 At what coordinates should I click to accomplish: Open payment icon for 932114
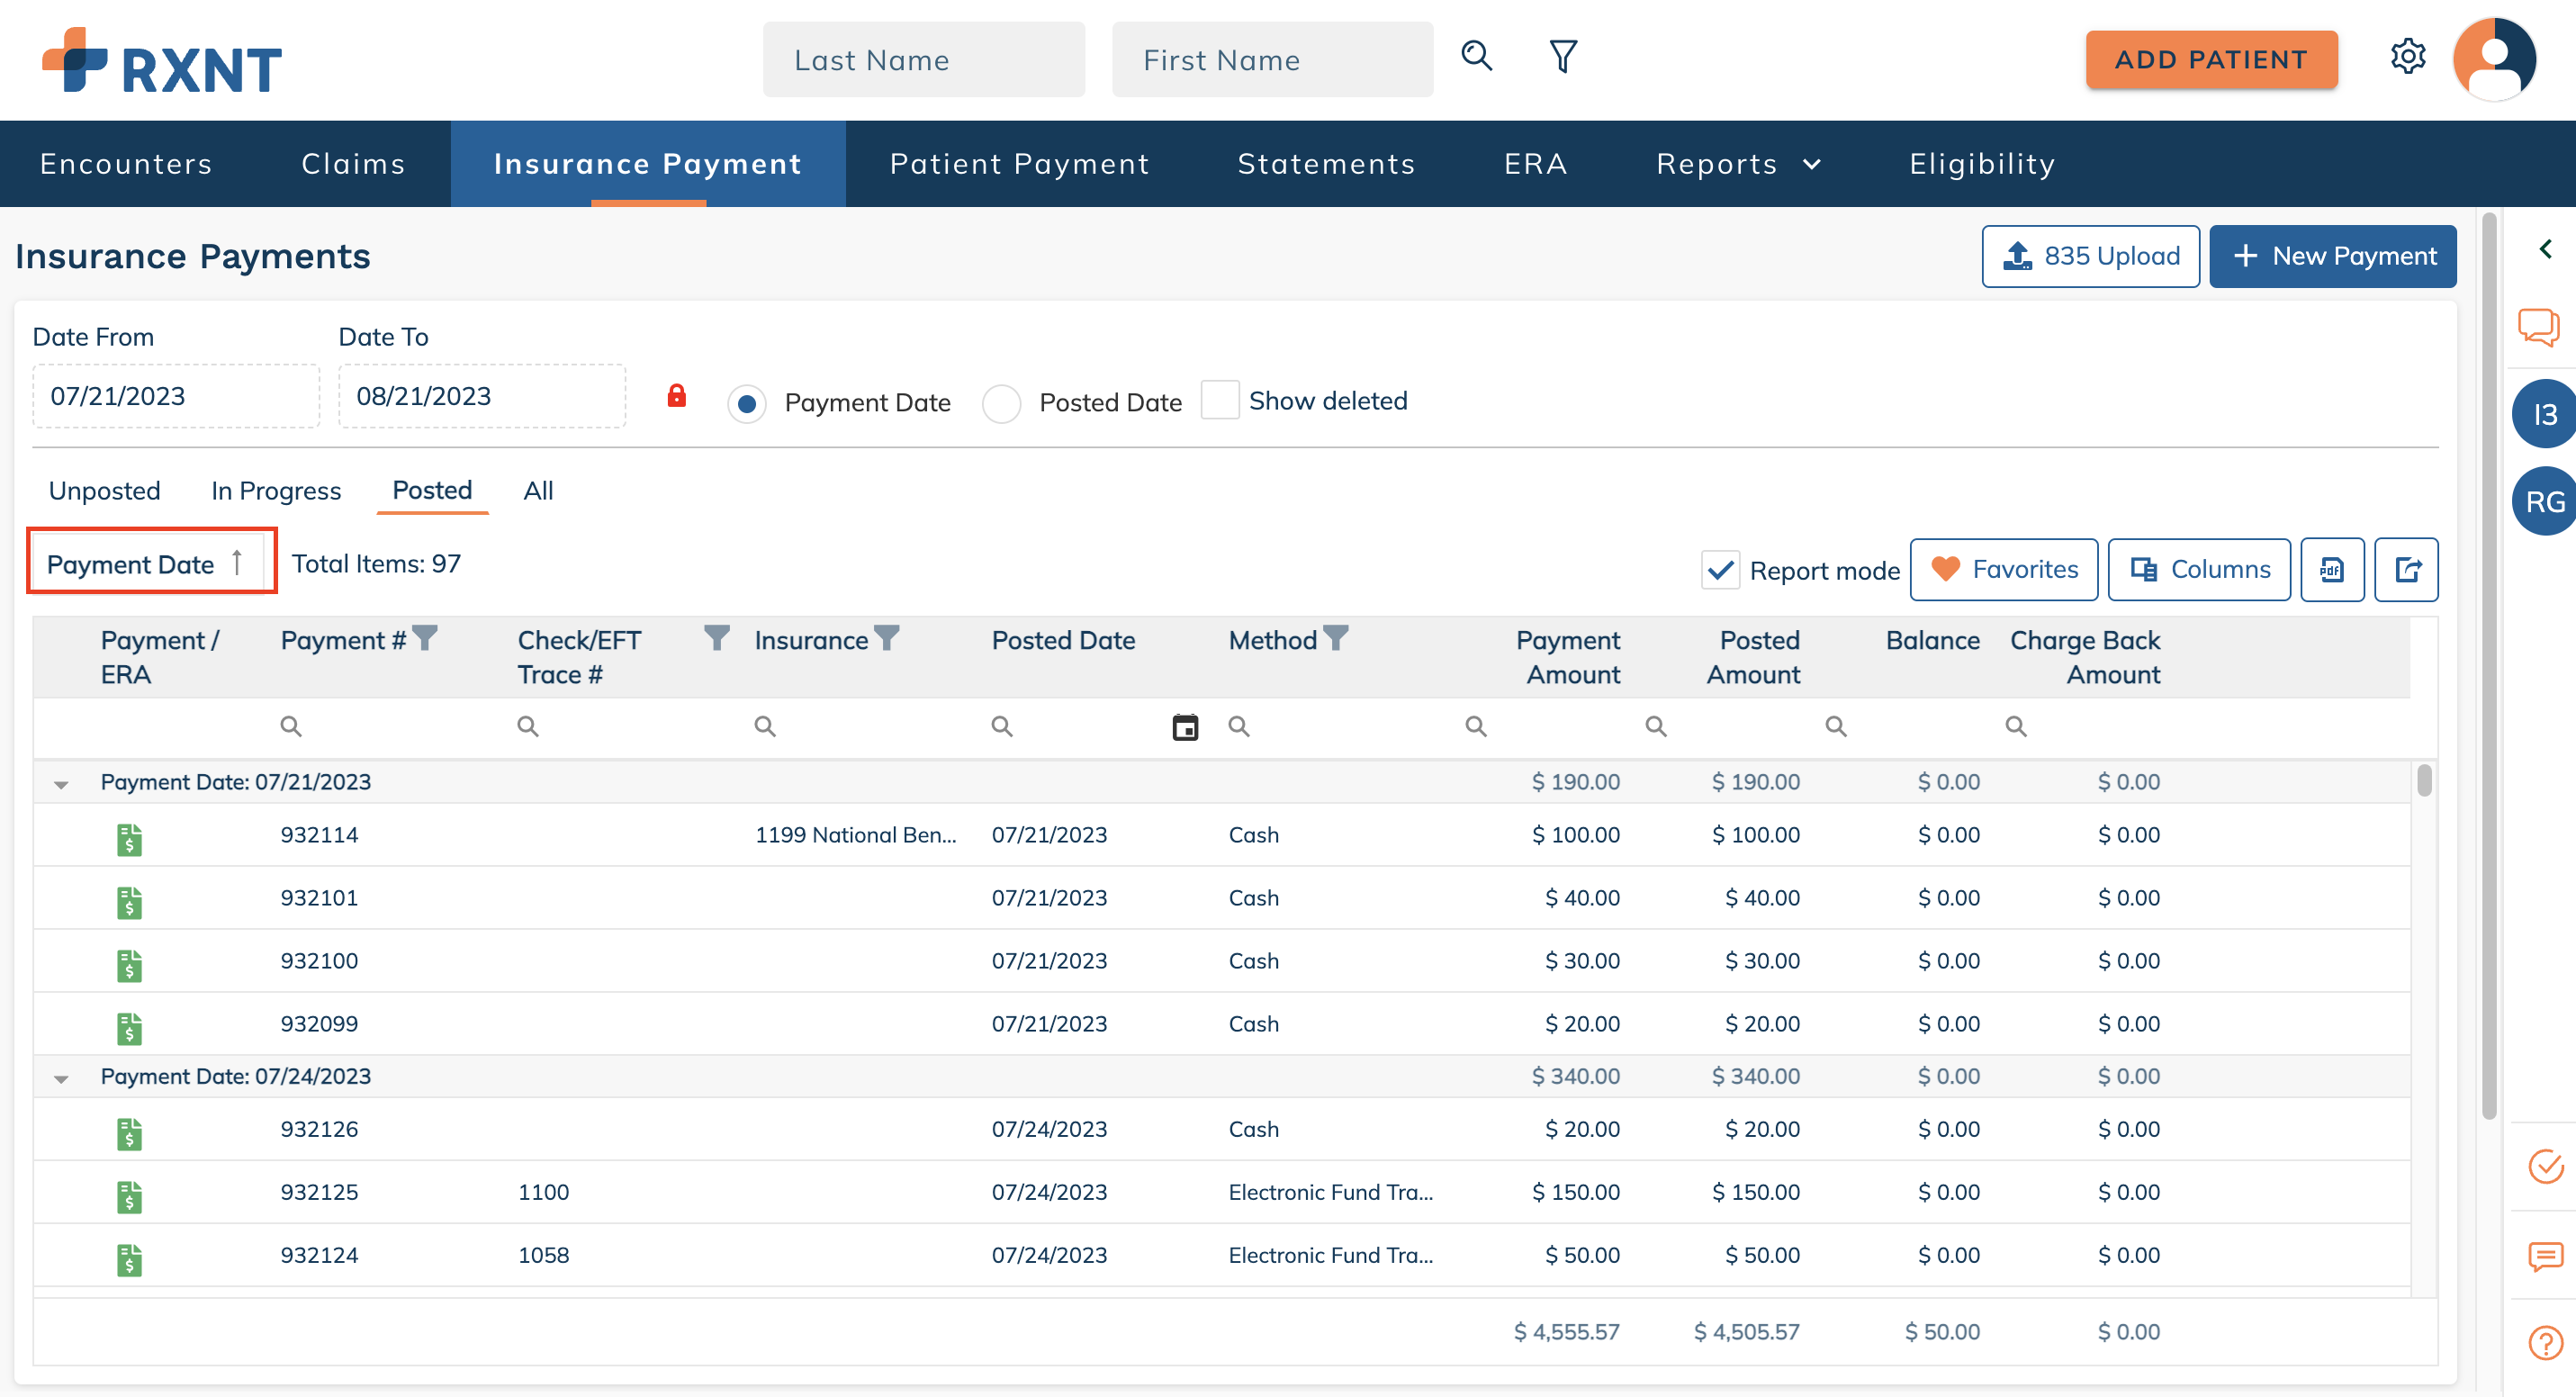coord(129,839)
